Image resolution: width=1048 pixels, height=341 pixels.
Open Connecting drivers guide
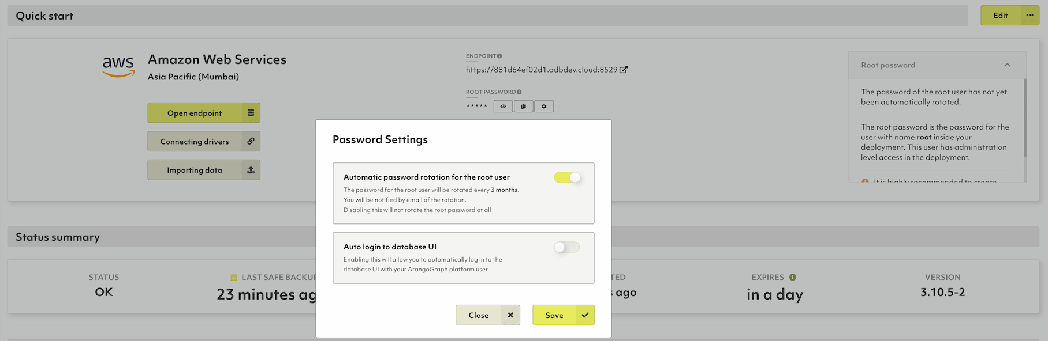[x=204, y=141]
